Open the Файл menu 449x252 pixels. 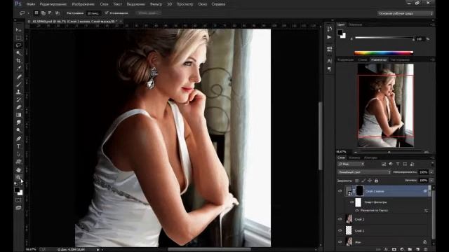coord(31,4)
